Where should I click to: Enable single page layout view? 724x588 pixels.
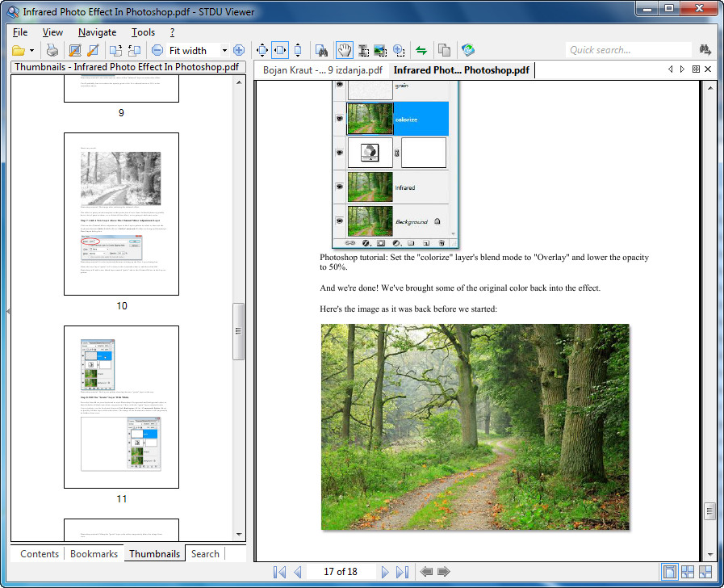[x=669, y=571]
